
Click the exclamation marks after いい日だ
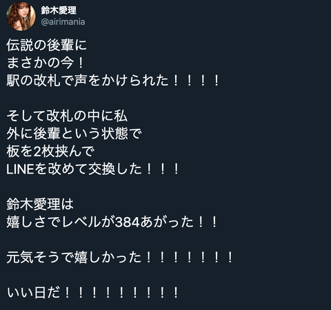[x=121, y=293]
